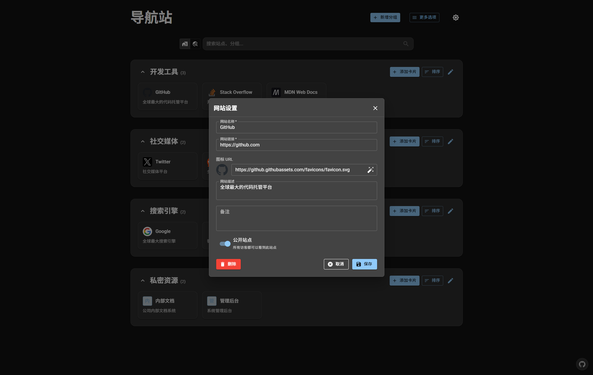Switch to web search mode (globe icon)

[x=195, y=44]
